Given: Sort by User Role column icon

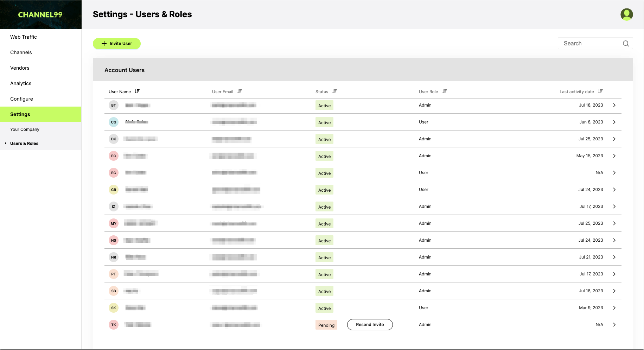Looking at the screenshot, I should click(x=445, y=91).
